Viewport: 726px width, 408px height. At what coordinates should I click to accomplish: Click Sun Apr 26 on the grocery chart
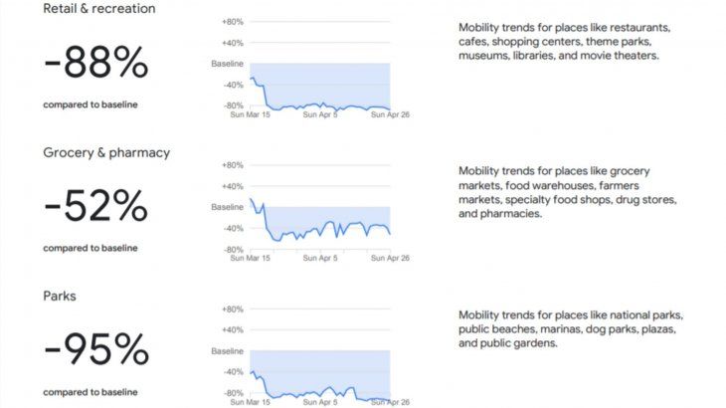390,258
